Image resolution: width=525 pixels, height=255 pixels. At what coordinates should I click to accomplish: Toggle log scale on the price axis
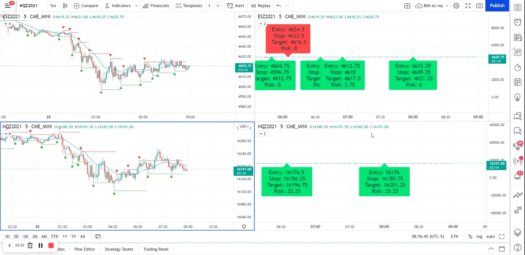pos(479,236)
